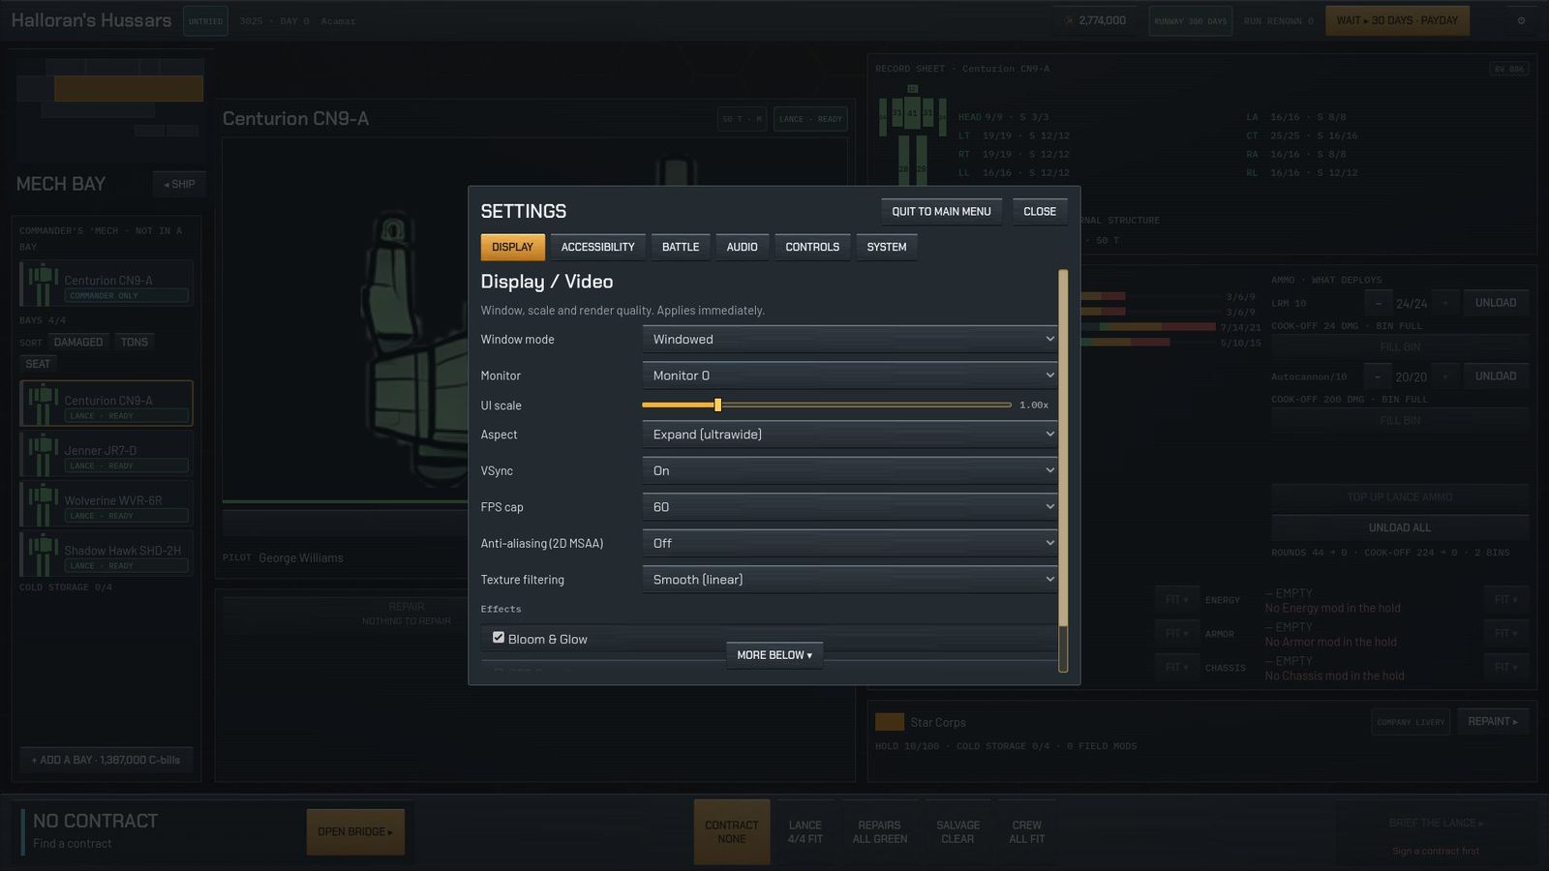Click the Untried reputation badge

[x=205, y=21]
